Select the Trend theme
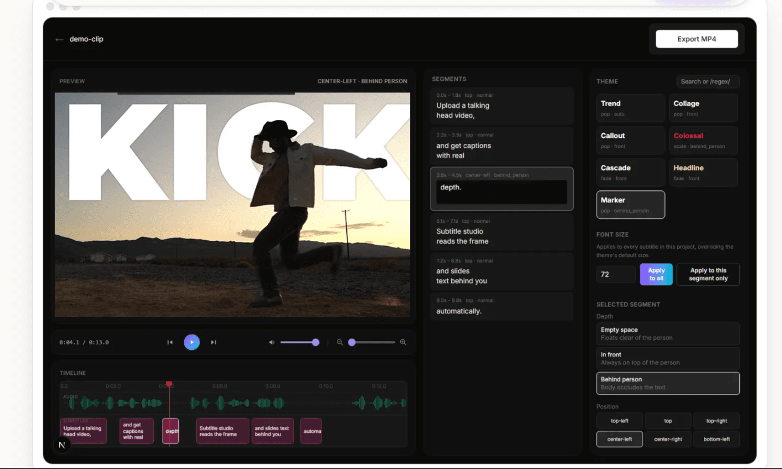 click(x=631, y=108)
